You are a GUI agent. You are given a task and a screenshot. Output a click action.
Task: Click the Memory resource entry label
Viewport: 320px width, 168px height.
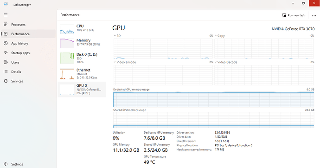(83, 40)
